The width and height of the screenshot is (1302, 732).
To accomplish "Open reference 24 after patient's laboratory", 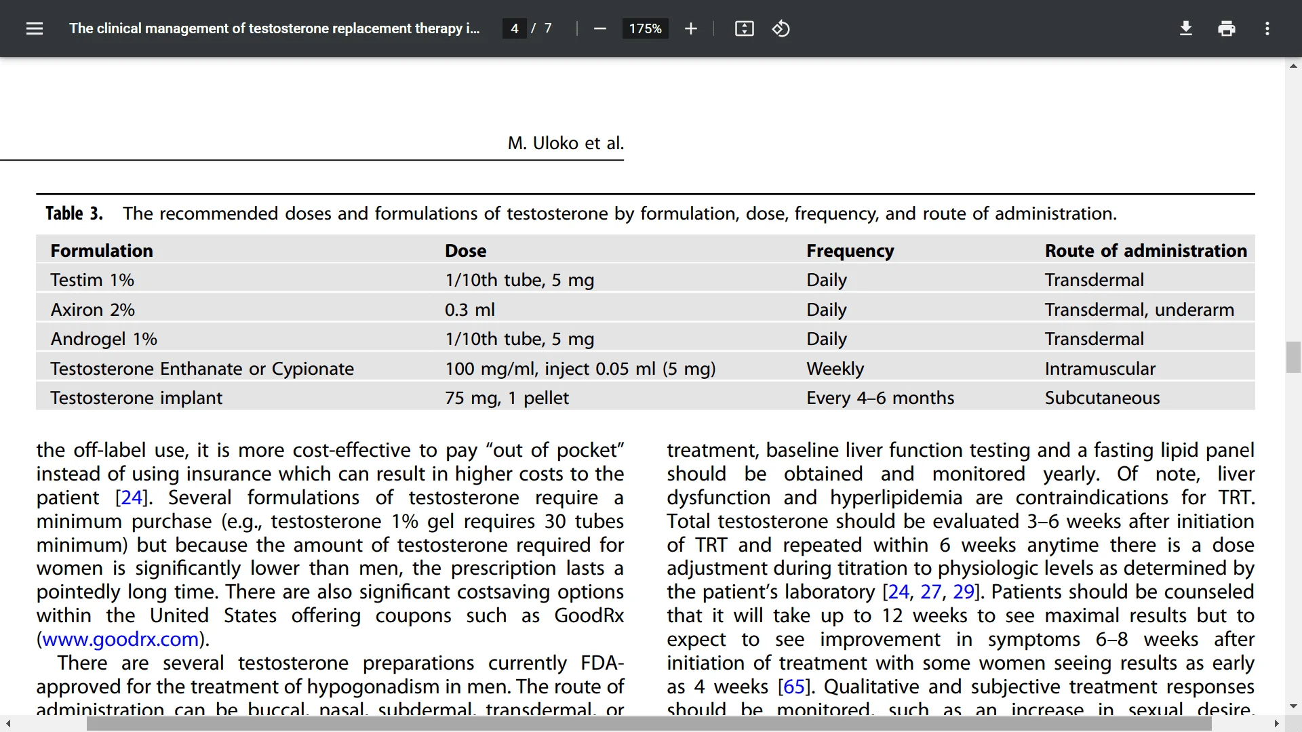I will [899, 592].
